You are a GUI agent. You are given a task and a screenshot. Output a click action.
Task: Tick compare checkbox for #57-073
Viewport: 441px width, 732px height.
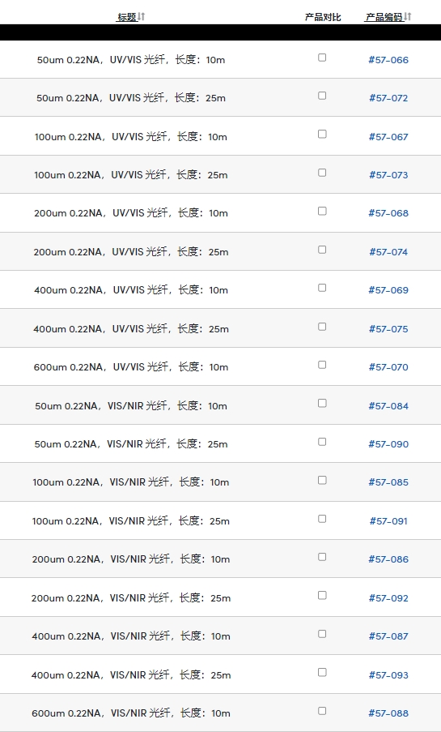(x=322, y=173)
